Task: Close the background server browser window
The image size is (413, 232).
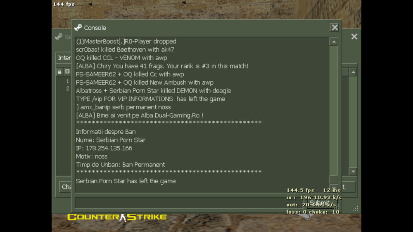Action: pos(354,37)
